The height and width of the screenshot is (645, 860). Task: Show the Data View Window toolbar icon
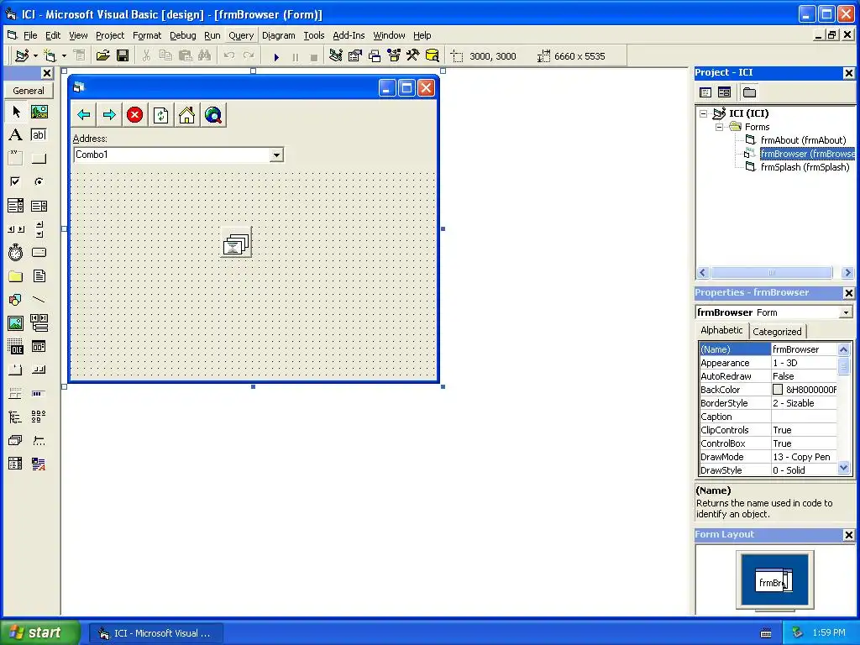point(433,56)
